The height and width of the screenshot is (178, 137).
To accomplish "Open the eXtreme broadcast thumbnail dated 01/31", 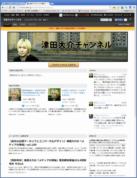I will (x=15, y=95).
